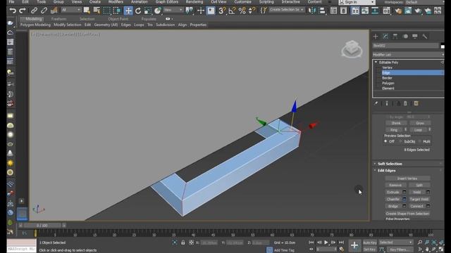Switch to the Object Paint ribbon tab
The width and height of the screenshot is (451, 253).
point(118,19)
